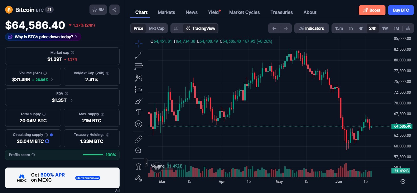This screenshot has width=417, height=193.
Task: Open the Indicators menu
Action: [x=311, y=28]
